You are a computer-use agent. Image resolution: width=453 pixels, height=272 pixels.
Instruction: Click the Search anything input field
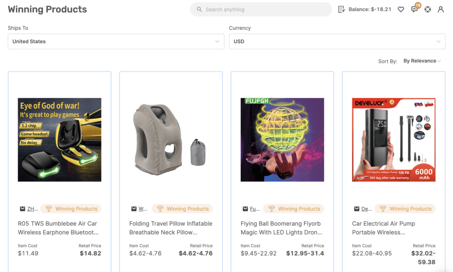click(x=261, y=9)
